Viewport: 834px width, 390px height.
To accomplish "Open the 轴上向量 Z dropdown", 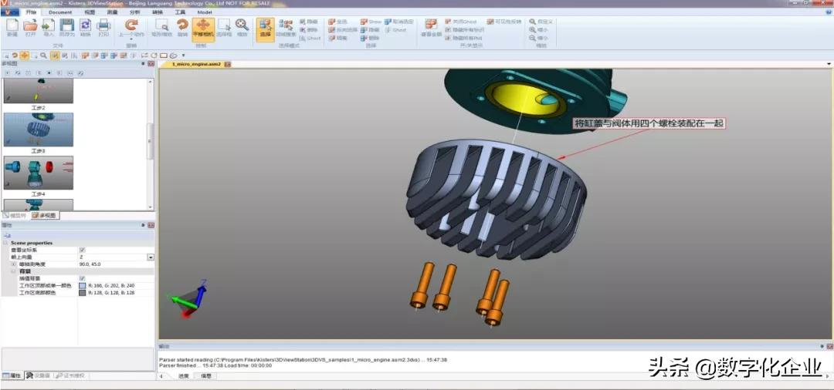I will tap(151, 257).
